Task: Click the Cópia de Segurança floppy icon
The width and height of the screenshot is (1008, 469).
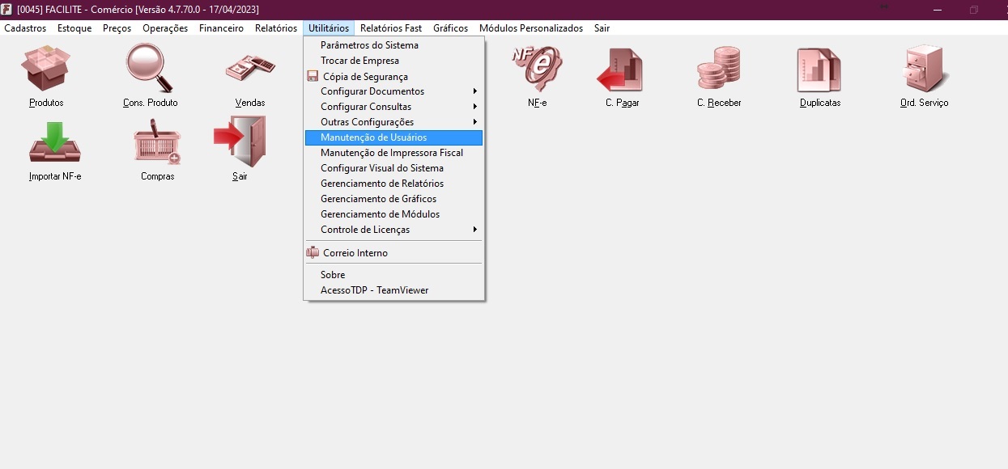Action: point(313,76)
